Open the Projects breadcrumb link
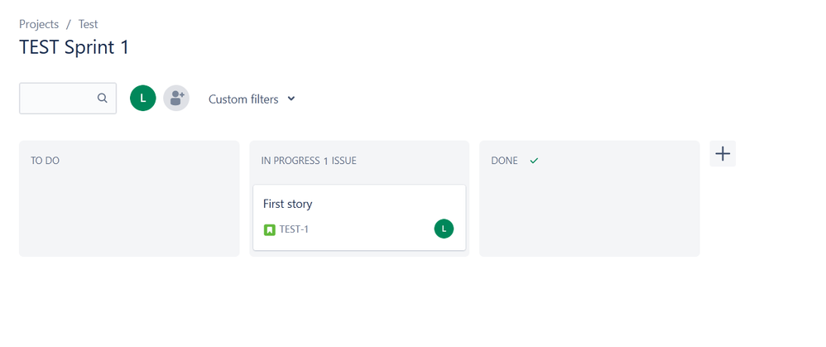 click(x=39, y=24)
